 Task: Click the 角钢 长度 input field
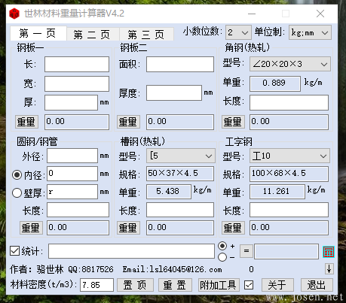[x=289, y=102]
